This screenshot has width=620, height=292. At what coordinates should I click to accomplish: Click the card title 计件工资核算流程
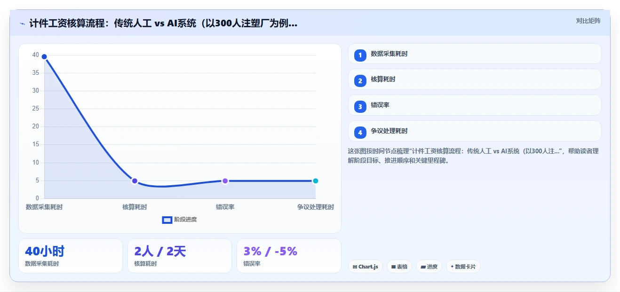tap(163, 23)
